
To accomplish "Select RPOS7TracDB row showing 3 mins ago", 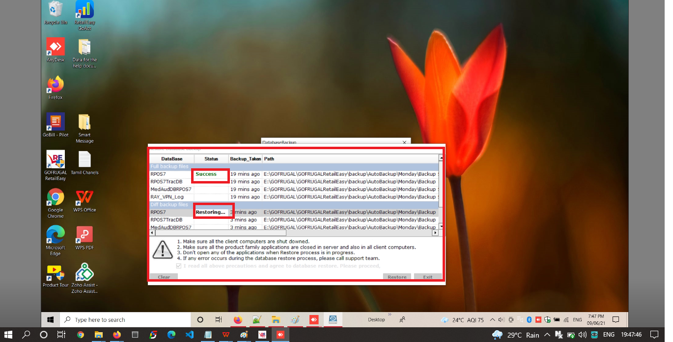I will [294, 220].
